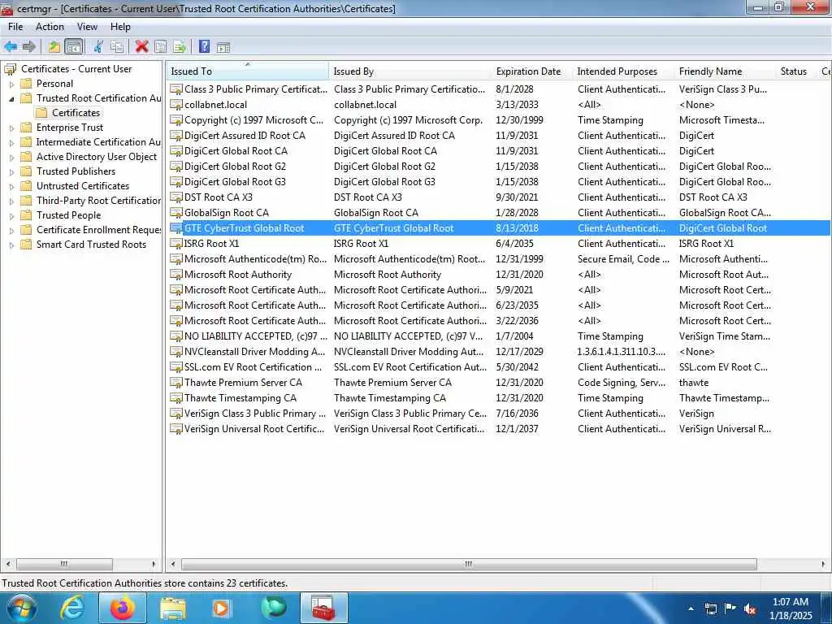Toggle the Show/Hide Action Pane icon

pos(223,46)
